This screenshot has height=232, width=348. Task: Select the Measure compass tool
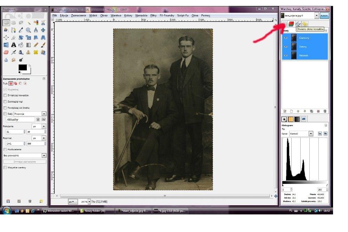36,30
